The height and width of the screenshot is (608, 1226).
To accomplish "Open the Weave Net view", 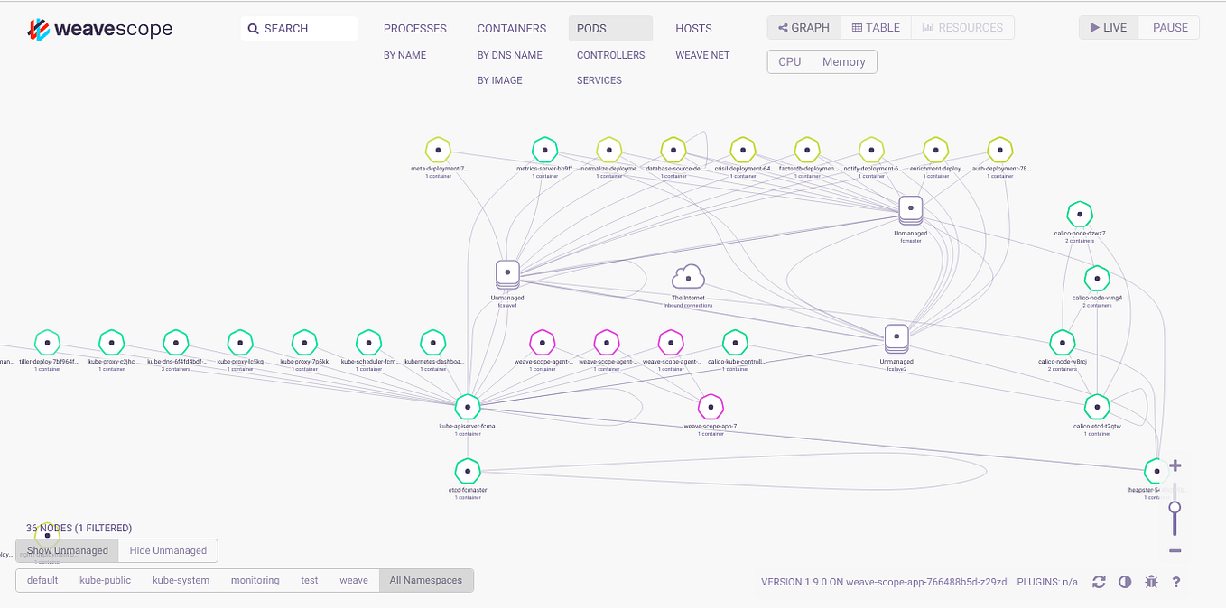I will click(x=702, y=55).
